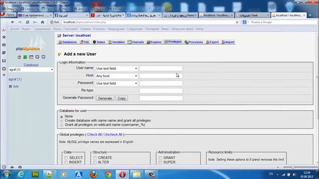
Task: Click the browser Home icon in toolbar
Action: point(42,22)
